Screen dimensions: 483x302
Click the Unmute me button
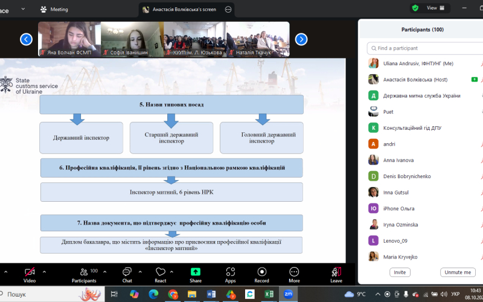coord(458,272)
